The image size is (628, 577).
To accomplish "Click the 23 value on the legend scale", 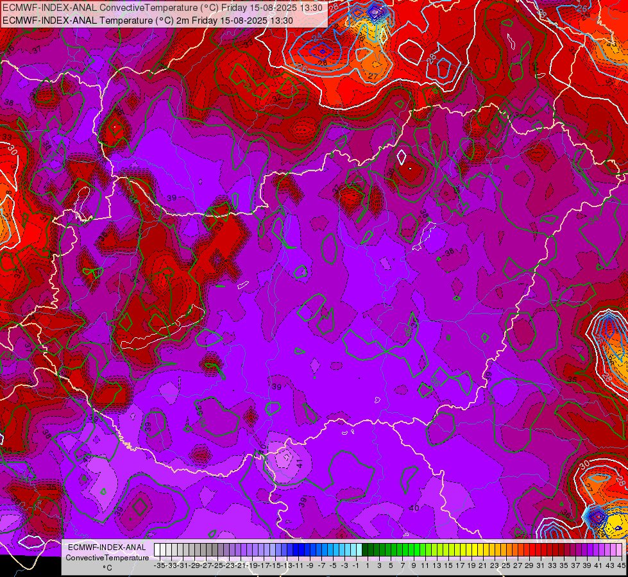I will [494, 565].
